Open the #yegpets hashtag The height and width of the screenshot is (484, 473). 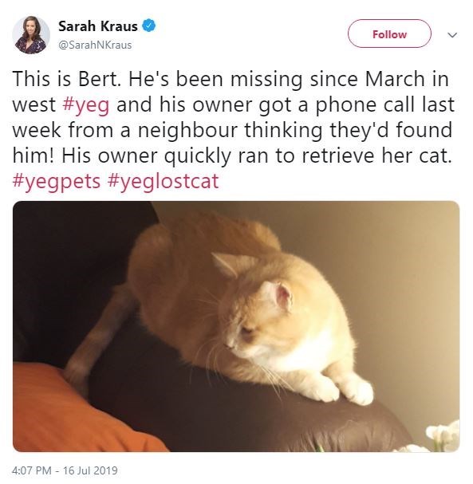pos(57,181)
